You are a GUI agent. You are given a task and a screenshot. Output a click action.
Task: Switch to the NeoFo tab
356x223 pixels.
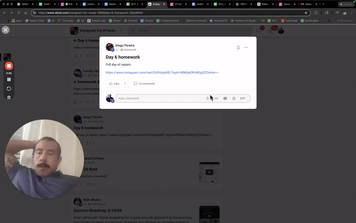[112, 4]
